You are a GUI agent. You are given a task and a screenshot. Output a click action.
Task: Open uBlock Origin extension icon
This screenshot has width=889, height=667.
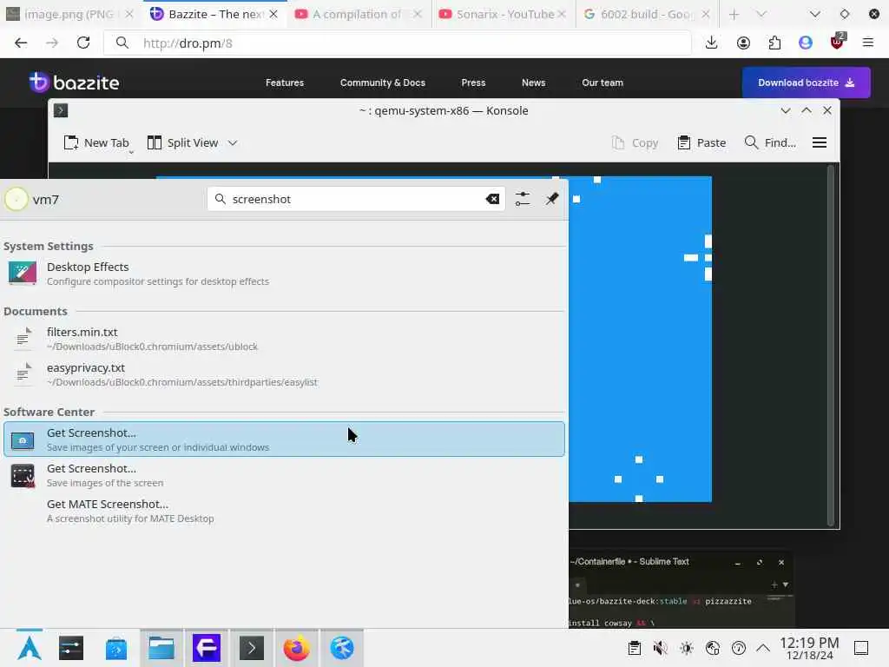[x=837, y=42]
